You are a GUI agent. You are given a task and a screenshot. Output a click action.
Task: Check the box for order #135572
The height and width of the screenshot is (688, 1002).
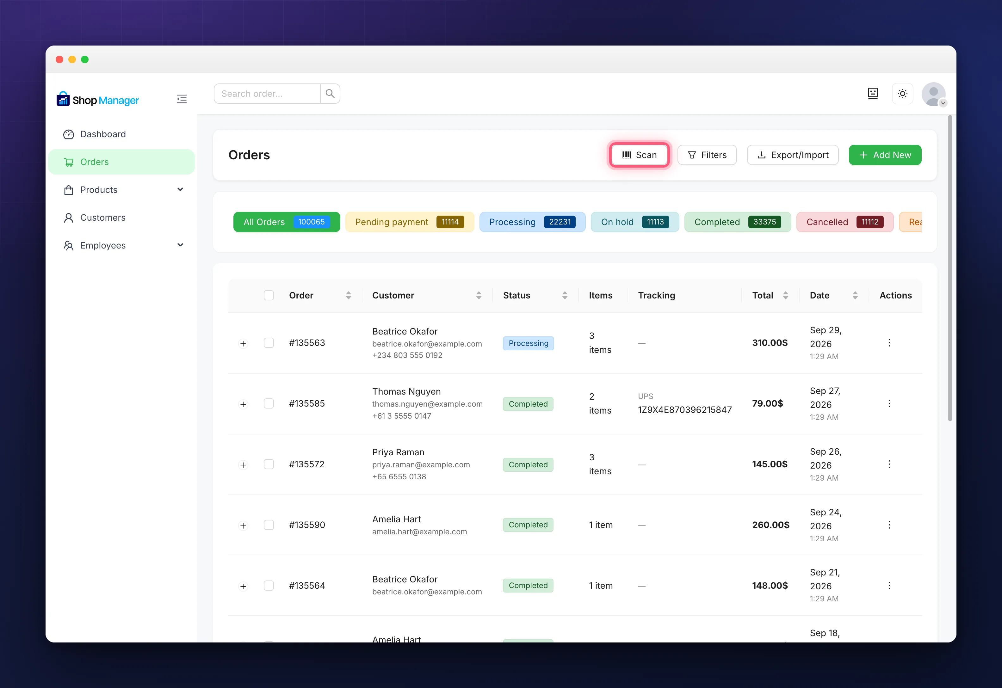[269, 464]
